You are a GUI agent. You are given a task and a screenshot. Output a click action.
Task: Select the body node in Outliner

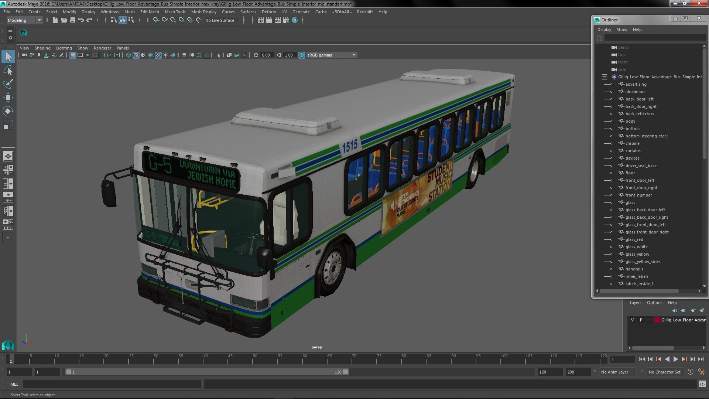[x=630, y=121]
